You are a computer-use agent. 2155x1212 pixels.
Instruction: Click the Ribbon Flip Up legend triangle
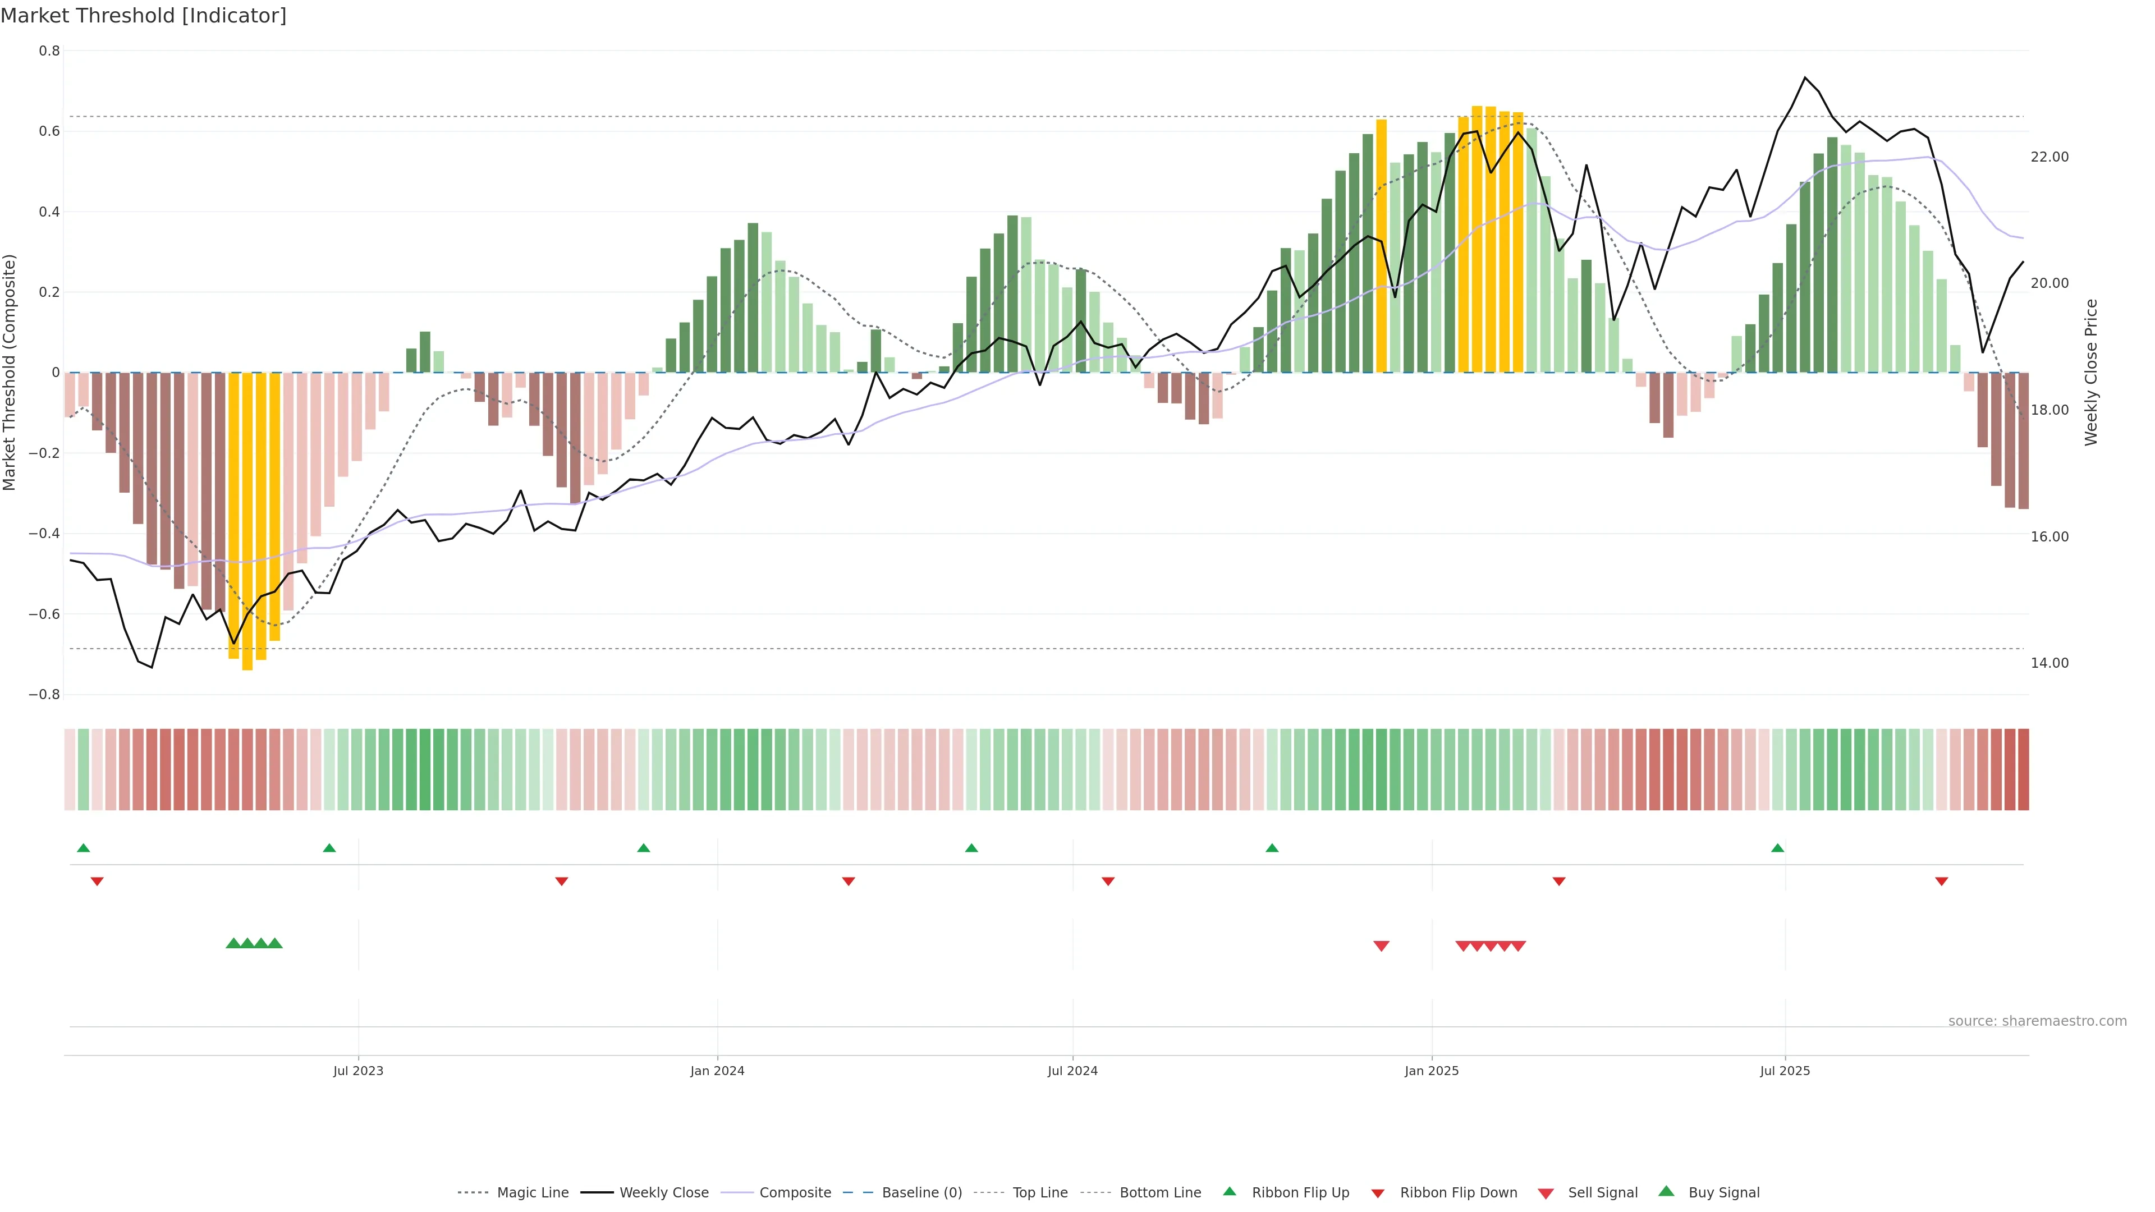tap(1229, 1191)
